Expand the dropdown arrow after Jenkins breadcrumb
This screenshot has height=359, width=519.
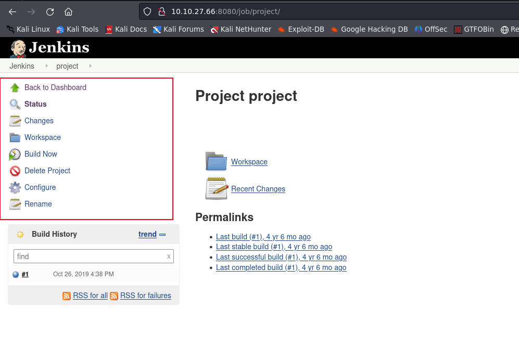point(46,66)
